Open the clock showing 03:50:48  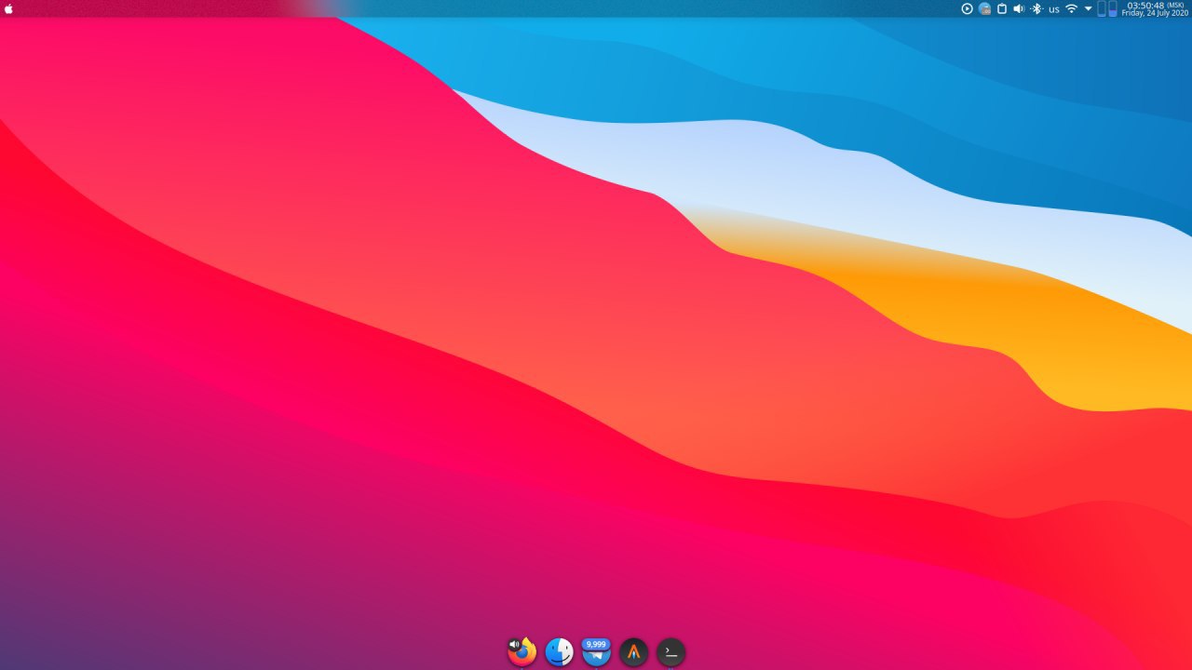pos(1145,5)
